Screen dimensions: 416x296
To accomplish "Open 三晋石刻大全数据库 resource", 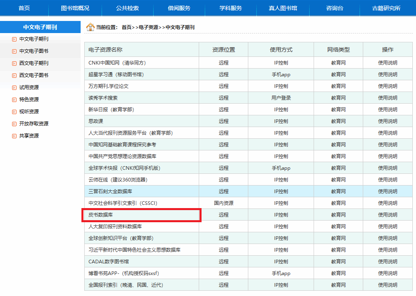I will tap(110, 192).
